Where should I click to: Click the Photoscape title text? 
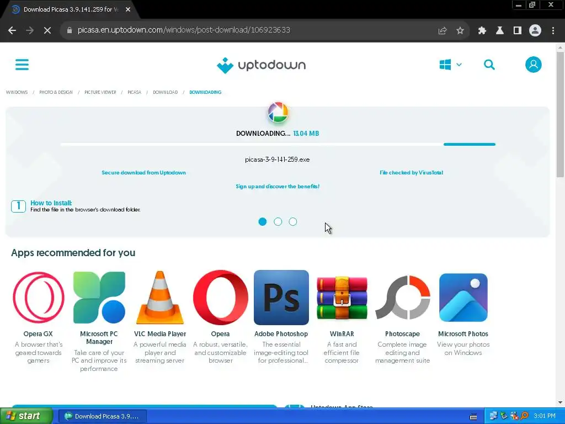tap(402, 334)
